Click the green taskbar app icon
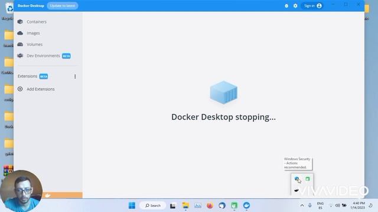The width and height of the screenshot is (378, 212). [234, 206]
